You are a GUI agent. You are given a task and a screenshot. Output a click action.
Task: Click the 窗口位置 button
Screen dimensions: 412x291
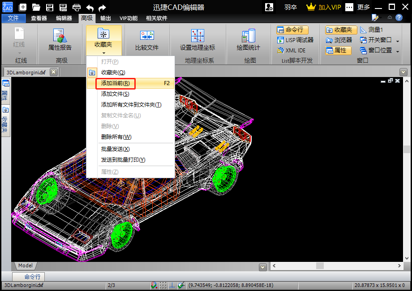coord(376,50)
